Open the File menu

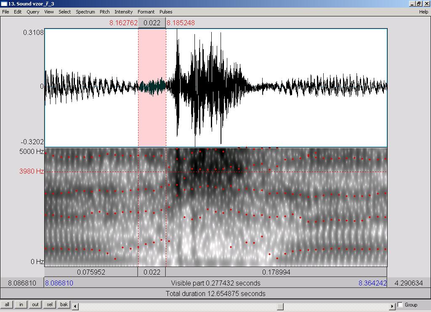pos(5,12)
